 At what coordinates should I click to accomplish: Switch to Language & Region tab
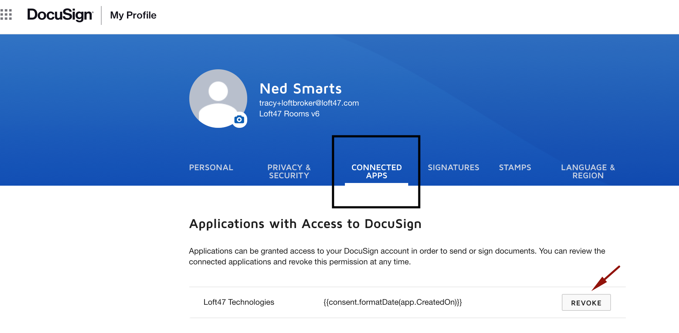tap(588, 172)
